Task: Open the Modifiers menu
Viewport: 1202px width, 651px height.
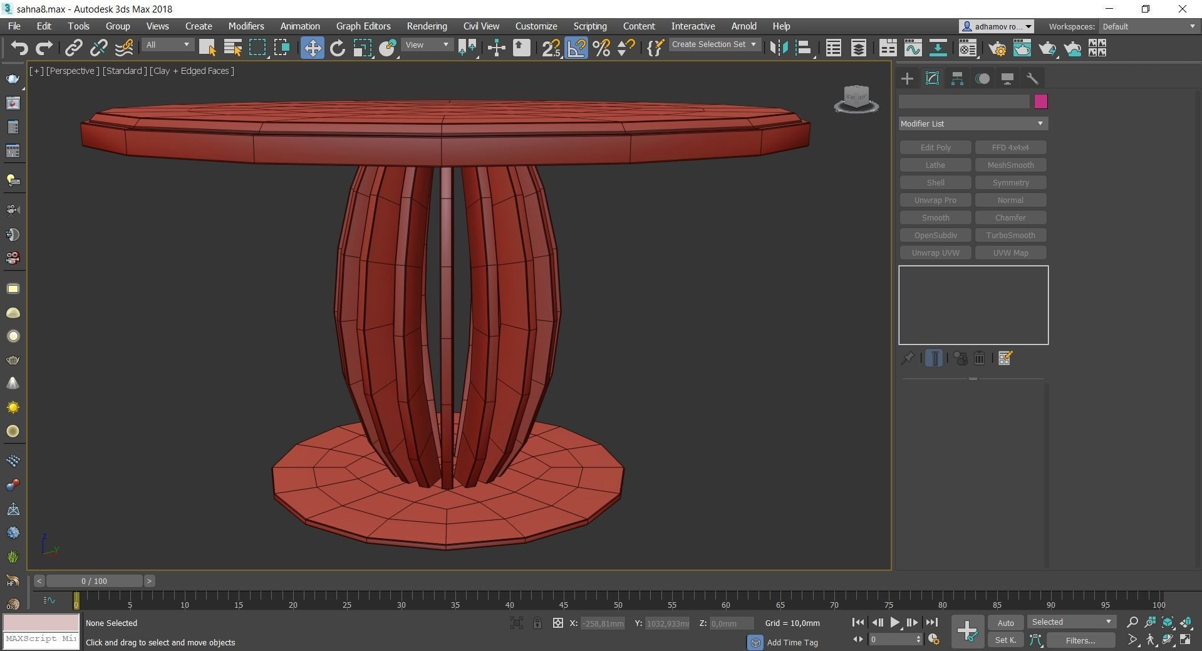Action: [246, 26]
